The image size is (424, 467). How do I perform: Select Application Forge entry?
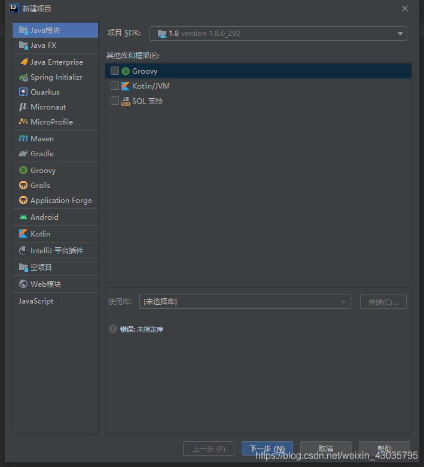[x=56, y=200]
